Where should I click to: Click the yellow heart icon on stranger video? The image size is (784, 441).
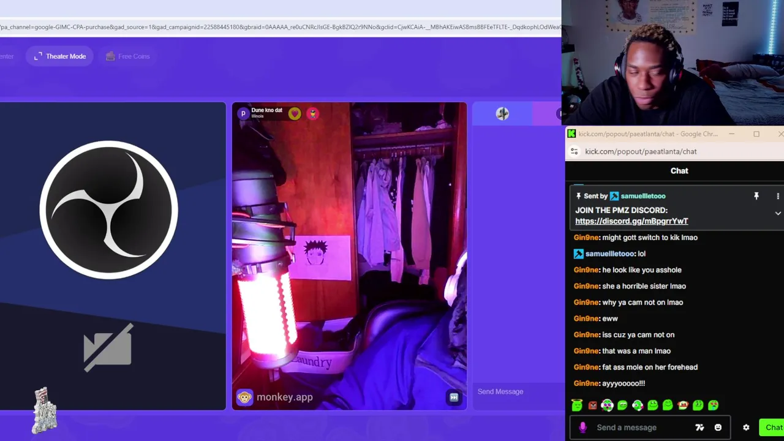click(x=295, y=113)
